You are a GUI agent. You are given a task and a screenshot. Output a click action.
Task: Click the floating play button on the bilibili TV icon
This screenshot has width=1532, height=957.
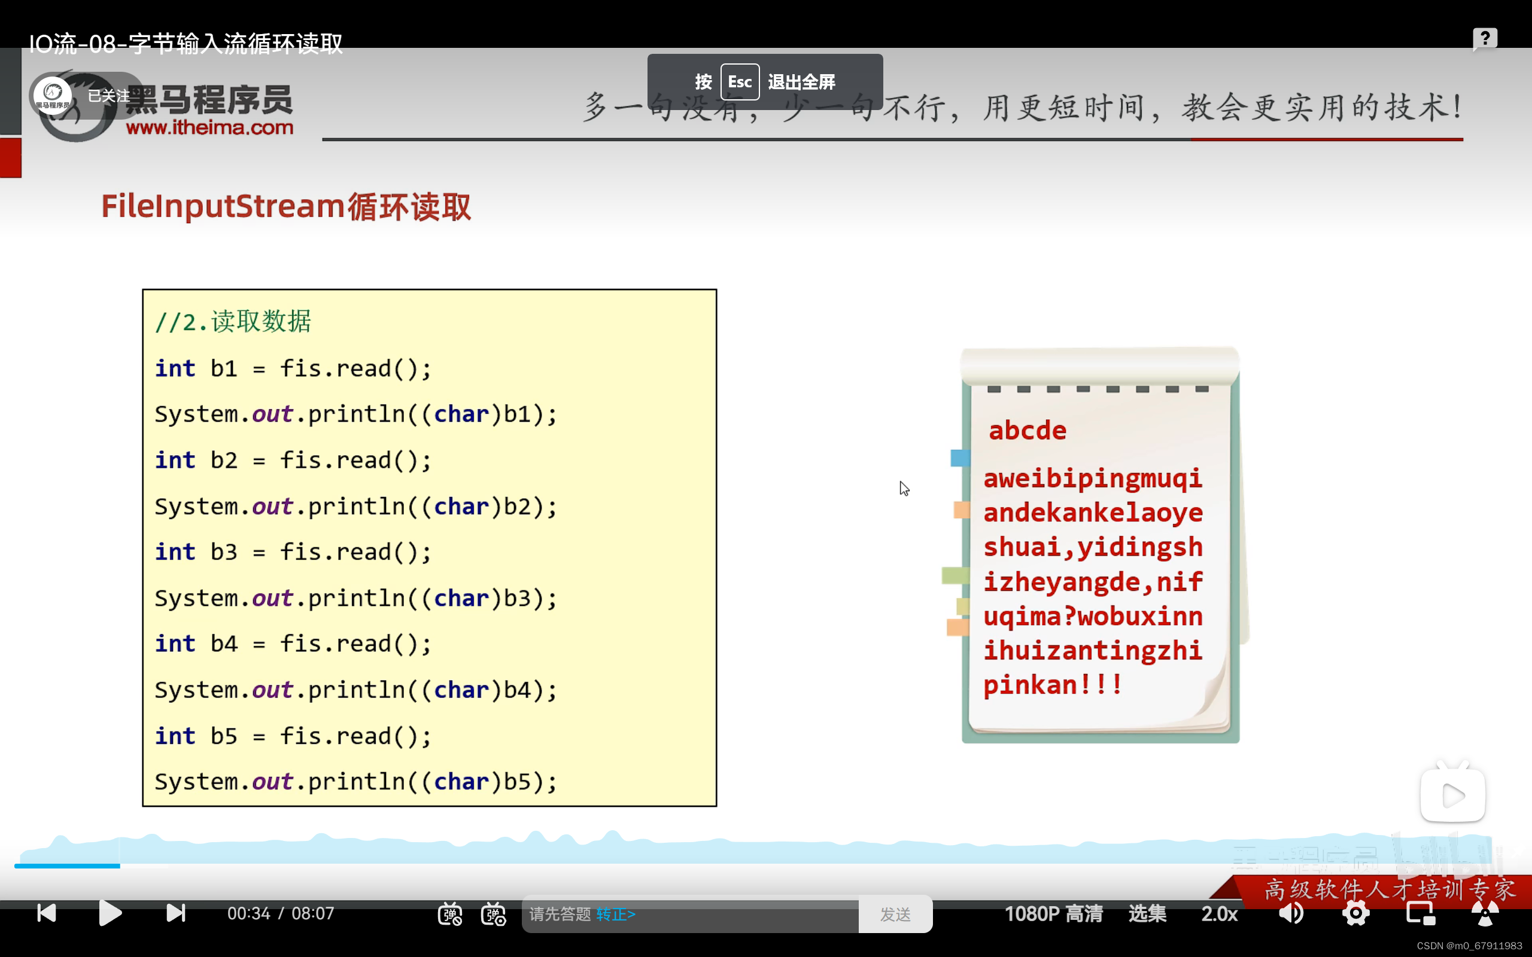click(x=1452, y=796)
